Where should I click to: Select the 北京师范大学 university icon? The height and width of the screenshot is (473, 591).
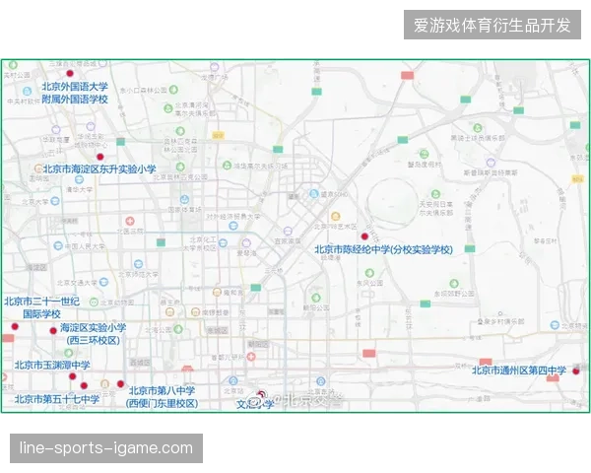pos(138,264)
